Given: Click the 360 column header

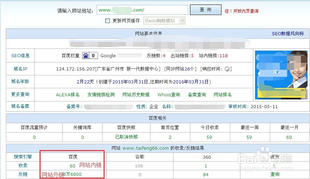Looking at the screenshot, I should 206,157.
